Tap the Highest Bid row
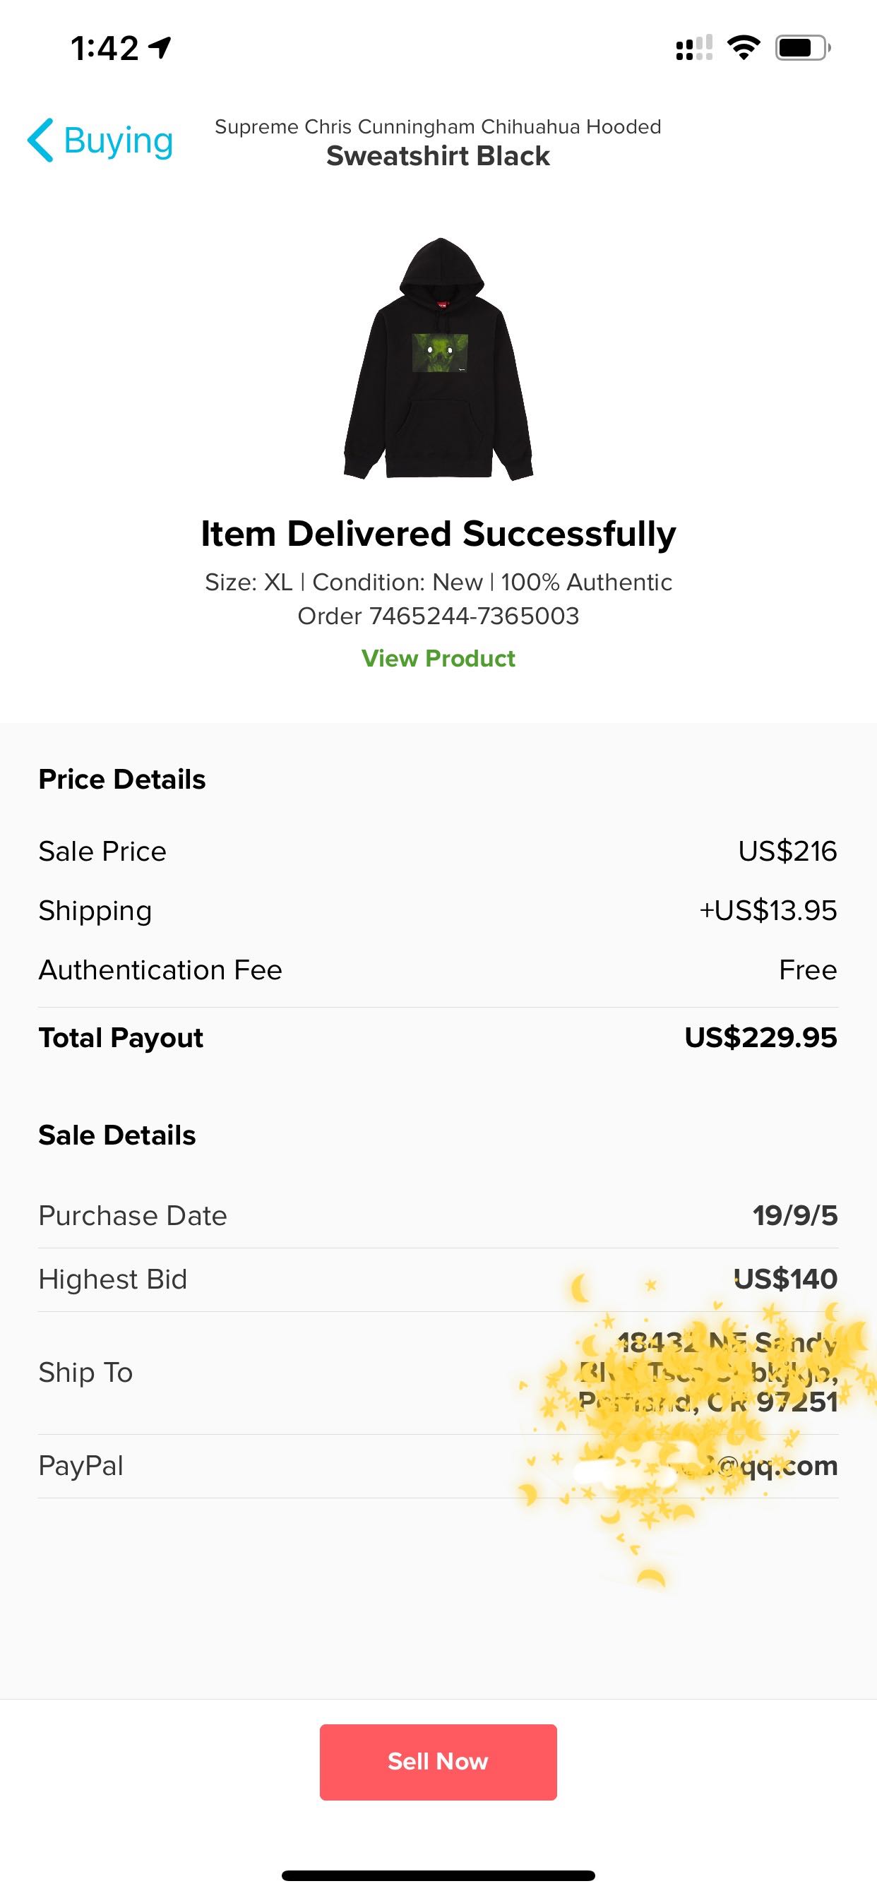 [x=438, y=1279]
